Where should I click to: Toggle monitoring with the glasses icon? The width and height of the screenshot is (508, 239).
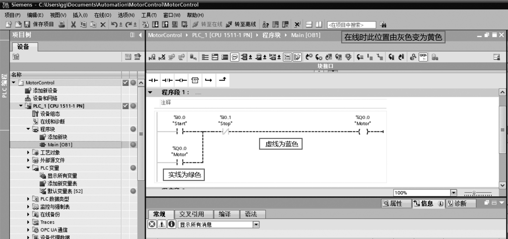pos(423,57)
